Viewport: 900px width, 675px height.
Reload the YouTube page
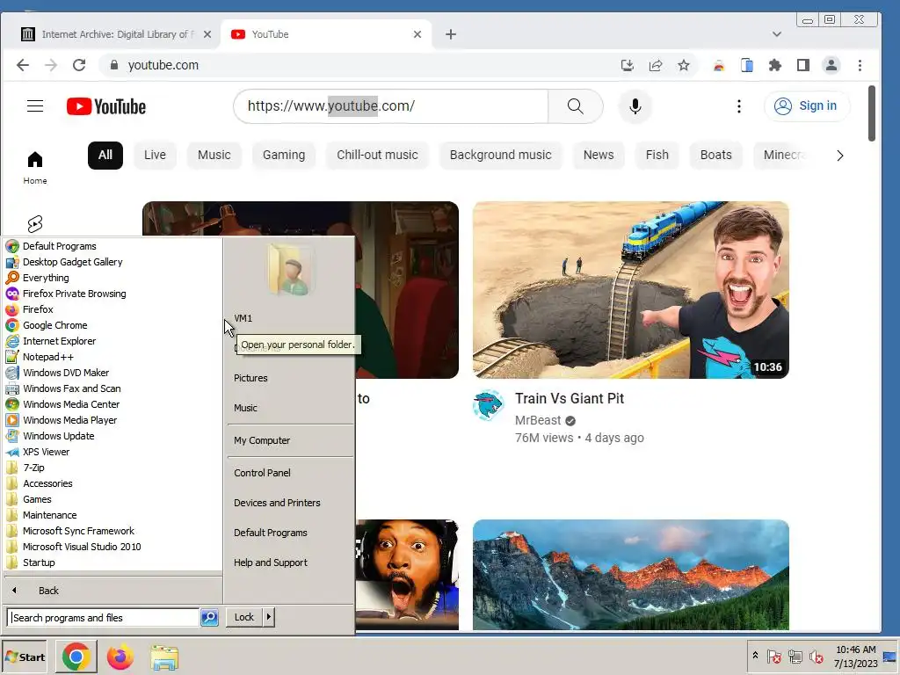click(x=79, y=65)
